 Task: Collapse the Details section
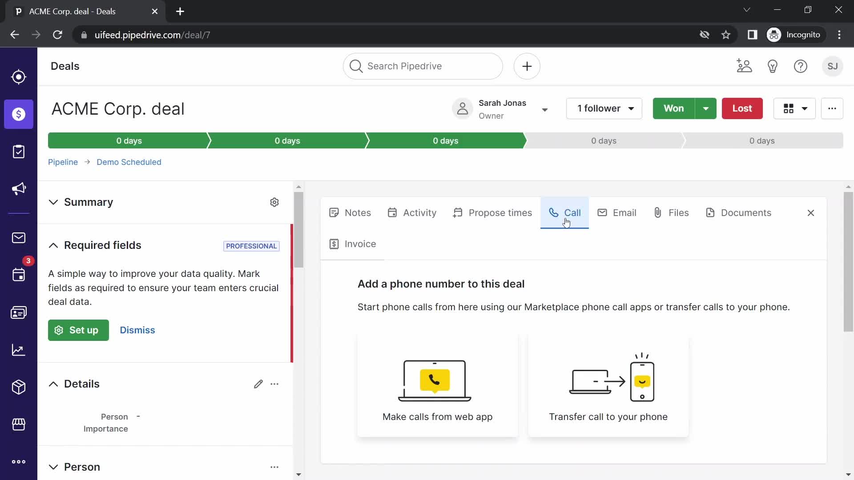pos(53,384)
